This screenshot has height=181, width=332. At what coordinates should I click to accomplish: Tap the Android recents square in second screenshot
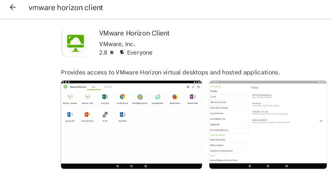point(287,166)
